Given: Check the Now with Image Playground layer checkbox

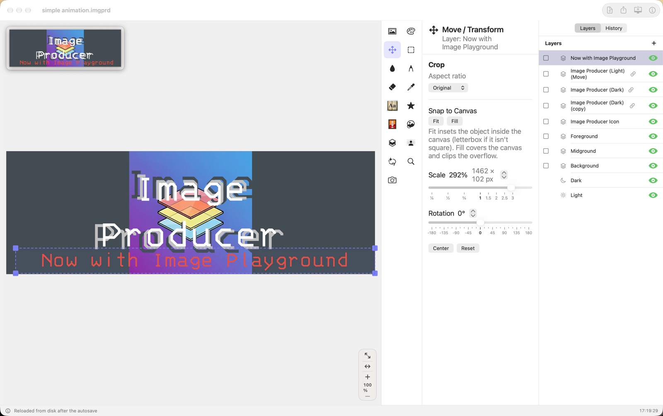Looking at the screenshot, I should 546,58.
